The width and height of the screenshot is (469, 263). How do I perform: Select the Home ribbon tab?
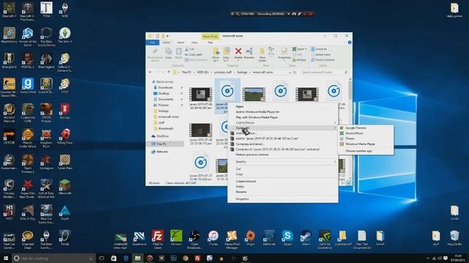[x=166, y=42]
